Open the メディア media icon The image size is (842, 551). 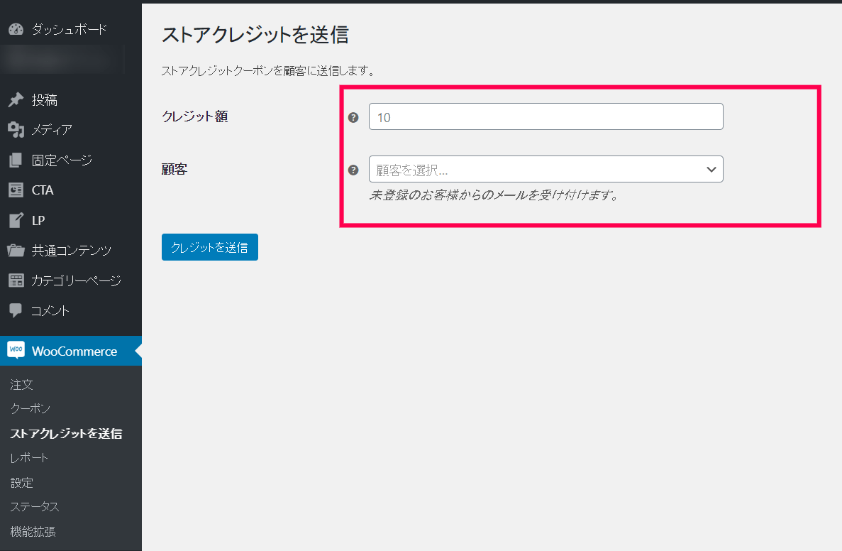tap(16, 130)
